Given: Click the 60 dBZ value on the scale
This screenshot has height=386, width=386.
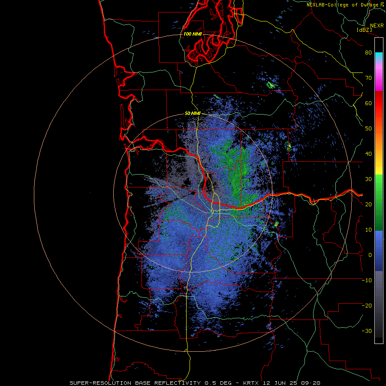Looking at the screenshot, I should (x=368, y=103).
